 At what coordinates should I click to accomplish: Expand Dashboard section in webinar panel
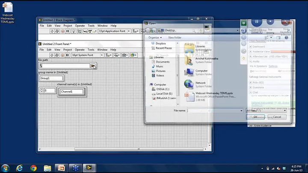click(x=250, y=47)
